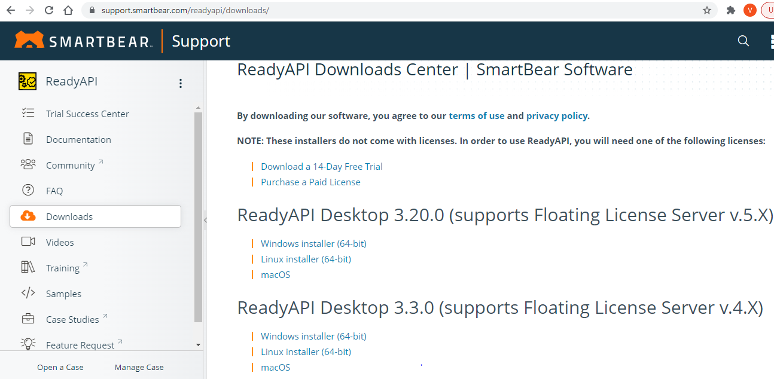Click the ReadyAPI product icon in sidebar

coord(28,82)
